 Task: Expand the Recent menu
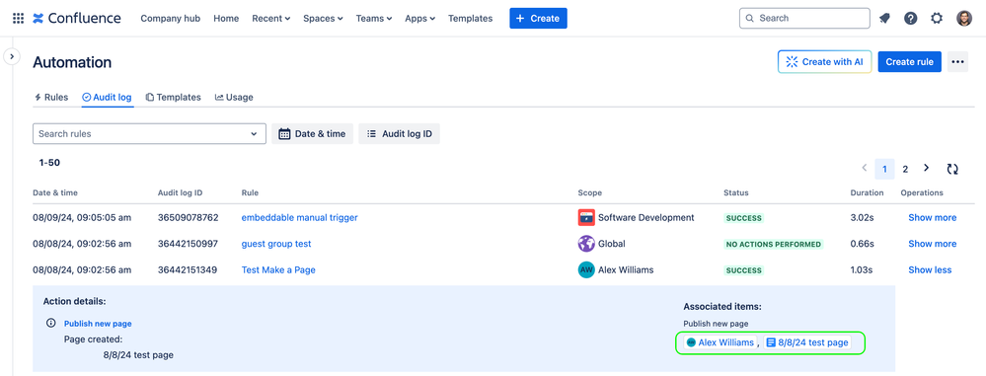(271, 18)
